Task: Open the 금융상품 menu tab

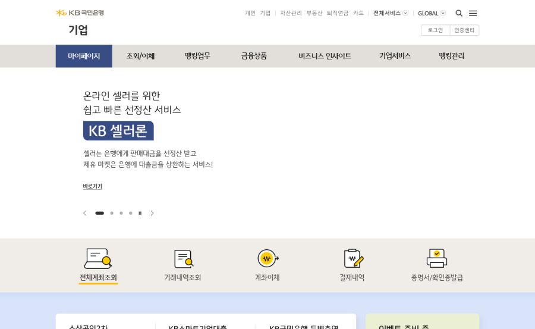Action: (254, 56)
